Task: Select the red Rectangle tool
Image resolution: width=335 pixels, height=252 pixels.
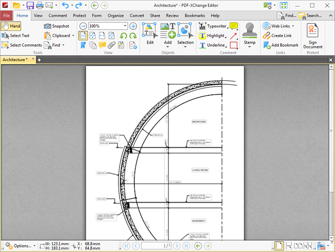Action: tap(234, 45)
